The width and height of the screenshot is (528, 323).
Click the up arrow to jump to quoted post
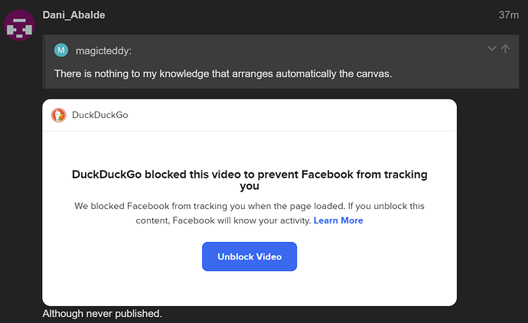coord(505,49)
